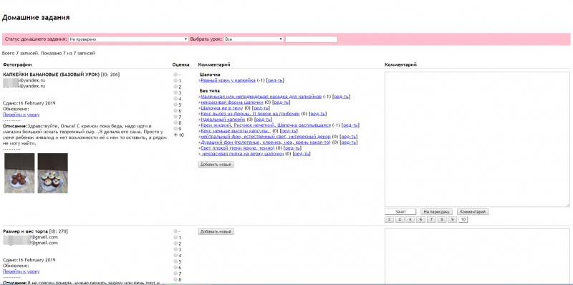573x285 pixels.
Task: Insert comment 'некрасивая форма шапочки'
Action: point(232,102)
